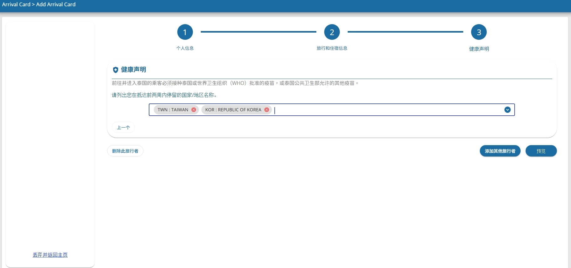Remove the TWN : TAIWAN tag
571x268 pixels.
[x=194, y=110]
